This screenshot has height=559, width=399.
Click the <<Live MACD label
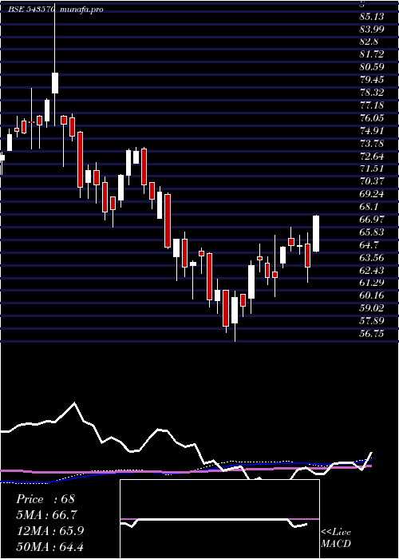click(x=336, y=537)
